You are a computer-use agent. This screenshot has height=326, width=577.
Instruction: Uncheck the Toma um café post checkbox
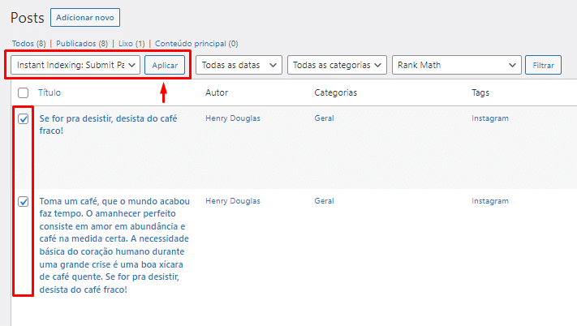click(24, 201)
